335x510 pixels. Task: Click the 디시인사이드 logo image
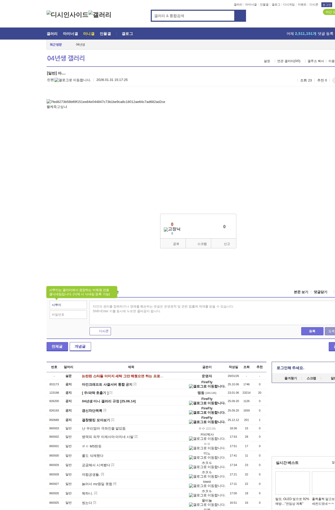point(67,15)
